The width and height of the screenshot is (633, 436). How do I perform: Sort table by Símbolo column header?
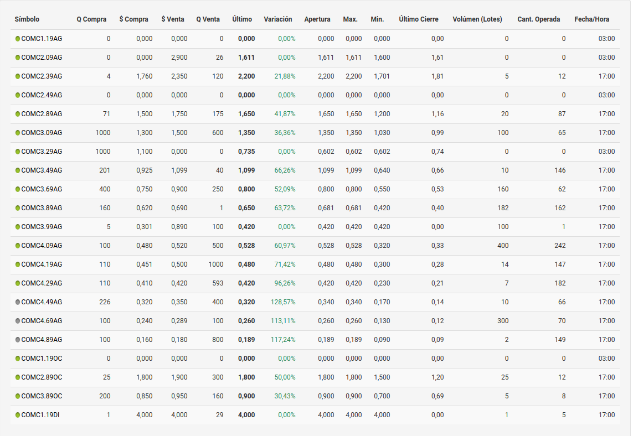[x=27, y=19]
